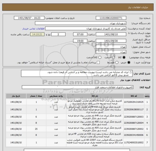The width and height of the screenshot is (156, 151).
Task: Click the تعداد / مقدار column header
Action: click(36, 96)
